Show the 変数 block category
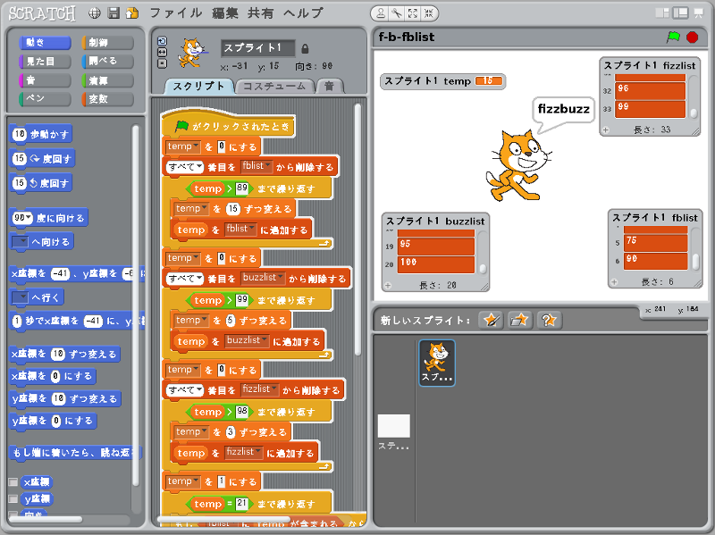 click(x=107, y=99)
